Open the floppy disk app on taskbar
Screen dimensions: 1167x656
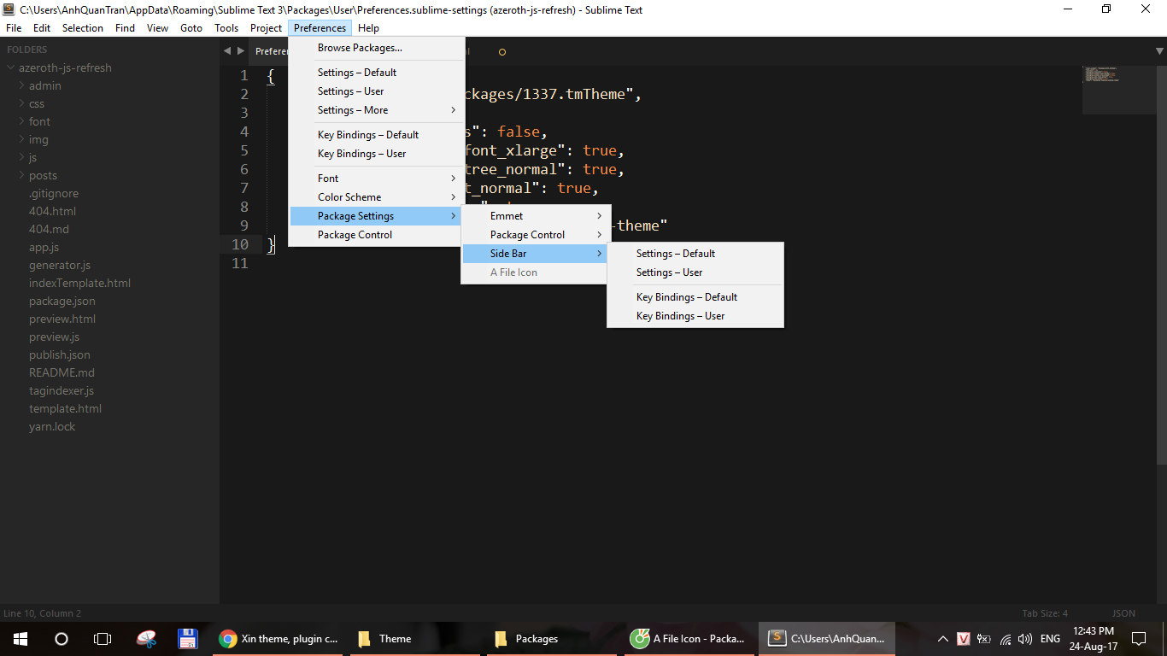(188, 638)
